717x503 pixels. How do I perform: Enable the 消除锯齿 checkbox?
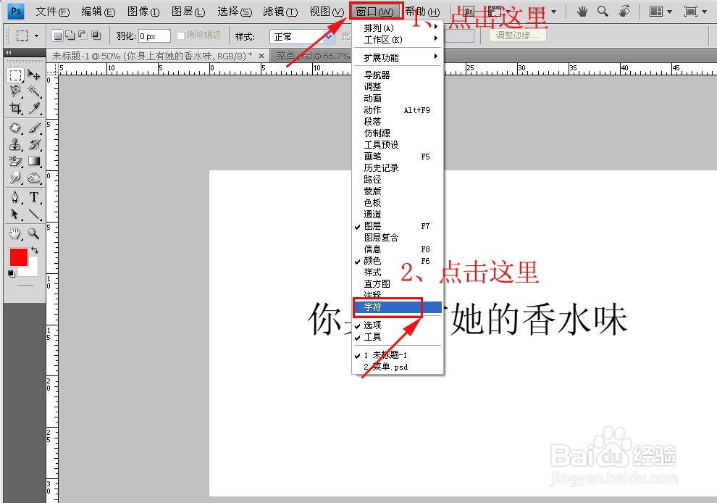click(x=181, y=36)
